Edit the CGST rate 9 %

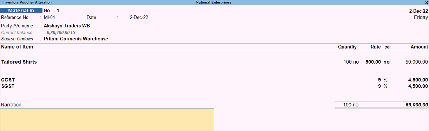coord(383,80)
